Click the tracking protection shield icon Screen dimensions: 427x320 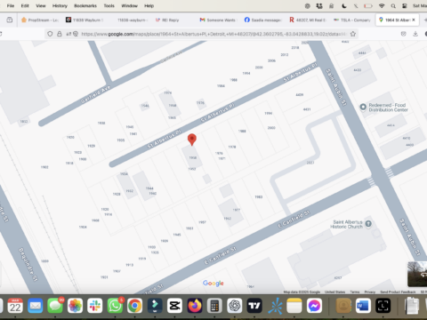click(50, 34)
